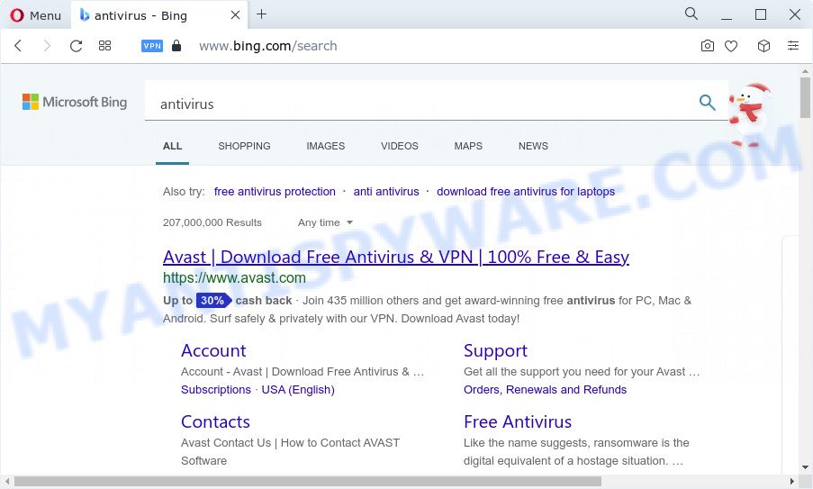Click the horizontal scrollbar thumb

[x=309, y=481]
